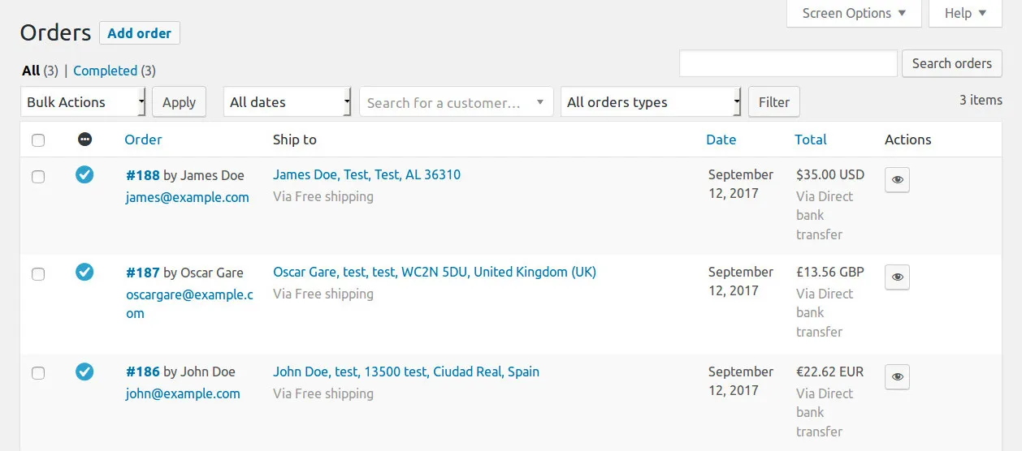Tick the checkbox for order #187

pyautogui.click(x=38, y=274)
